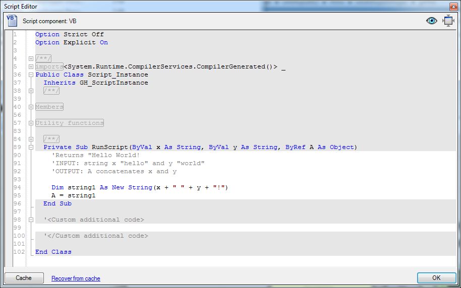Click the 'A = string1' line
Viewport: 461px width, 288px height.
coord(74,195)
